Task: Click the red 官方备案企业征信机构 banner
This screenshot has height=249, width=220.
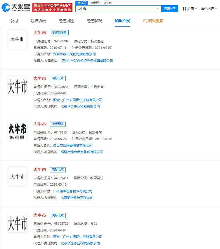Action: [52, 8]
